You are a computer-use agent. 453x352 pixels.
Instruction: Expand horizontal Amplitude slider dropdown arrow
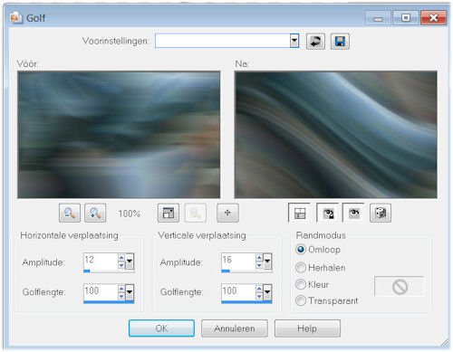coord(130,262)
